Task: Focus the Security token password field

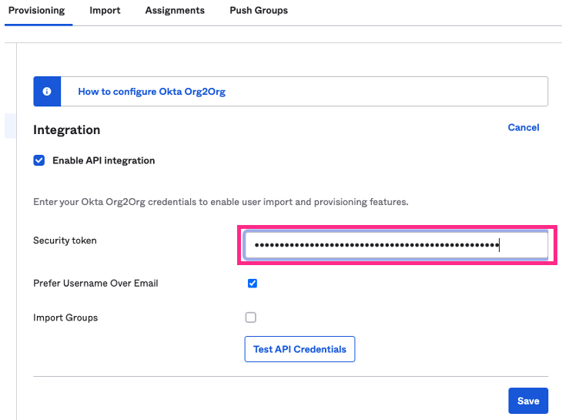Action: pos(396,246)
